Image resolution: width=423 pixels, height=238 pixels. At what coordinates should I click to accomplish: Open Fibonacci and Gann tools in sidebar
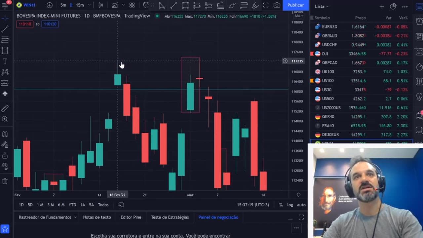click(5, 40)
